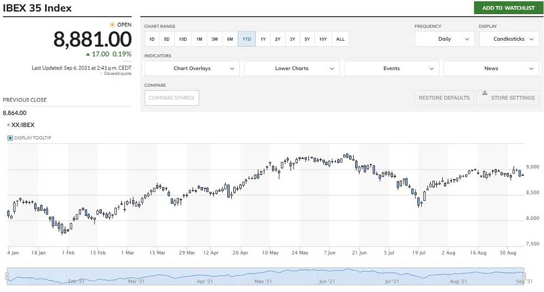This screenshot has height=292, width=544.
Task: Click the 8,881.00 index price
Action: 92,39
